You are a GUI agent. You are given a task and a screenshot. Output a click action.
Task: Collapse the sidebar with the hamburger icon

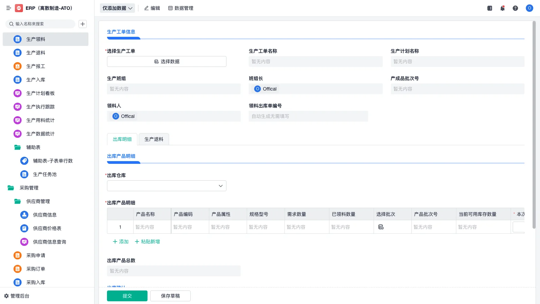pyautogui.click(x=9, y=8)
